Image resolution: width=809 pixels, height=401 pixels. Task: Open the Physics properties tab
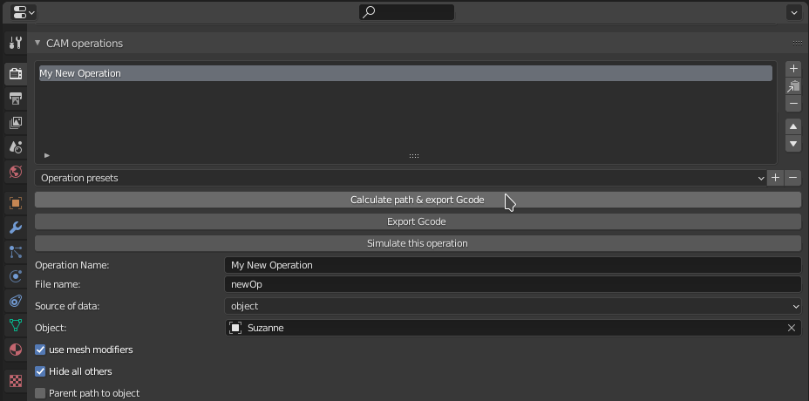(15, 276)
